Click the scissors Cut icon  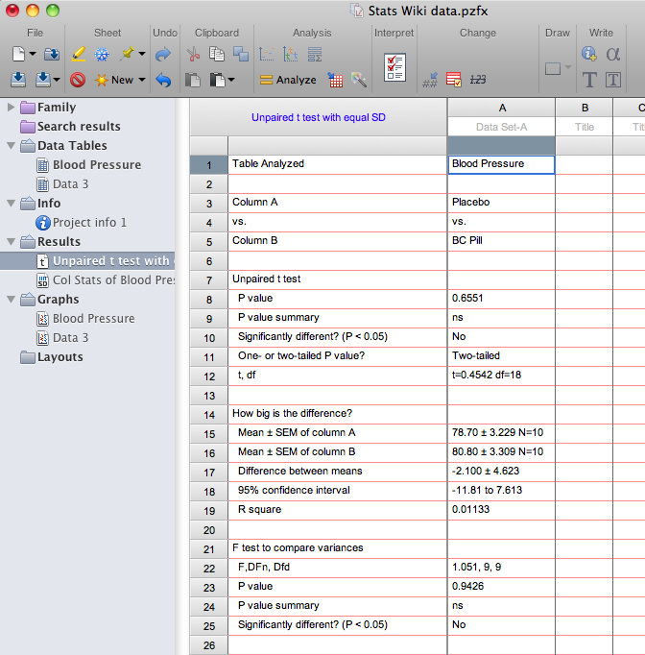coord(192,55)
